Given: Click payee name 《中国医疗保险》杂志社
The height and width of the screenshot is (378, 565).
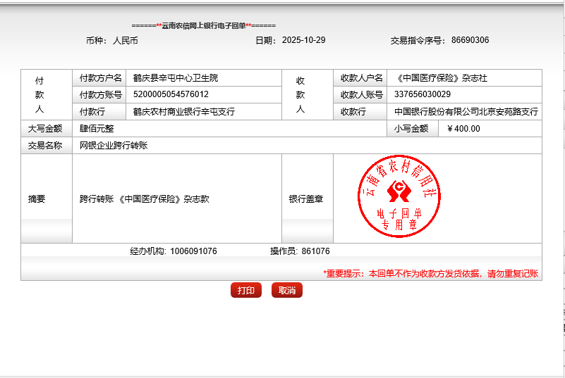Looking at the screenshot, I should point(440,78).
